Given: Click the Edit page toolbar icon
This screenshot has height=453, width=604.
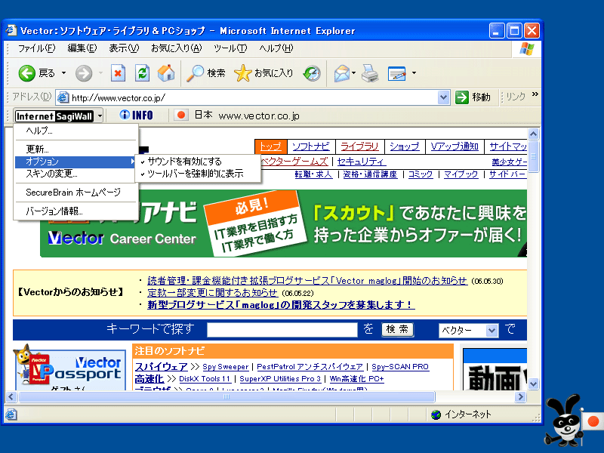Looking at the screenshot, I should [x=397, y=73].
